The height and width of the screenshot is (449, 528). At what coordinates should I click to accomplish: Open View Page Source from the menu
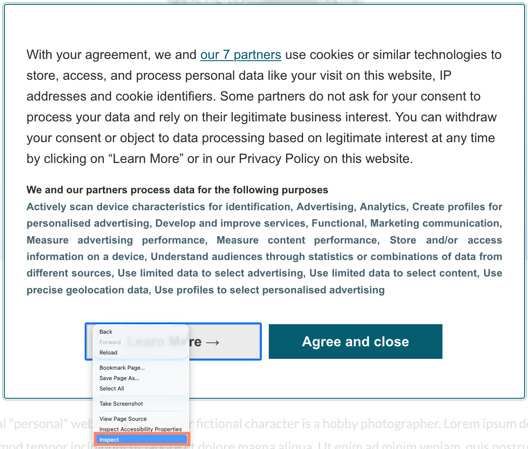123,419
